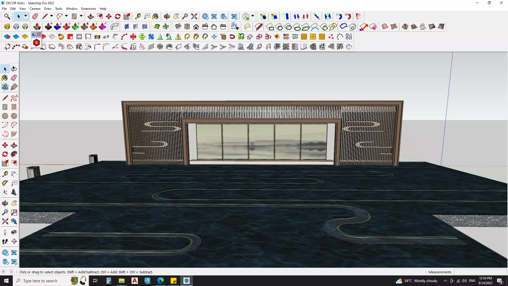This screenshot has height=286, width=508.
Task: Select the Rotate tool in the top toolbar
Action: coord(118,16)
